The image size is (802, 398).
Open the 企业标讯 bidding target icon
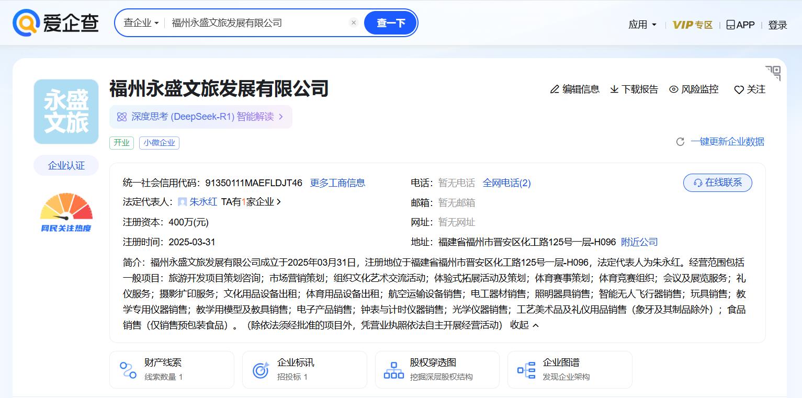point(261,370)
